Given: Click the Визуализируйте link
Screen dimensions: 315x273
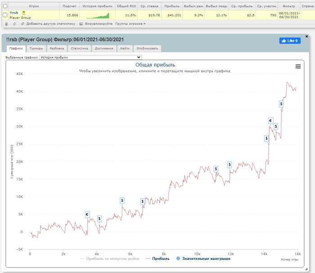Looking at the screenshot, I should click(99, 24).
